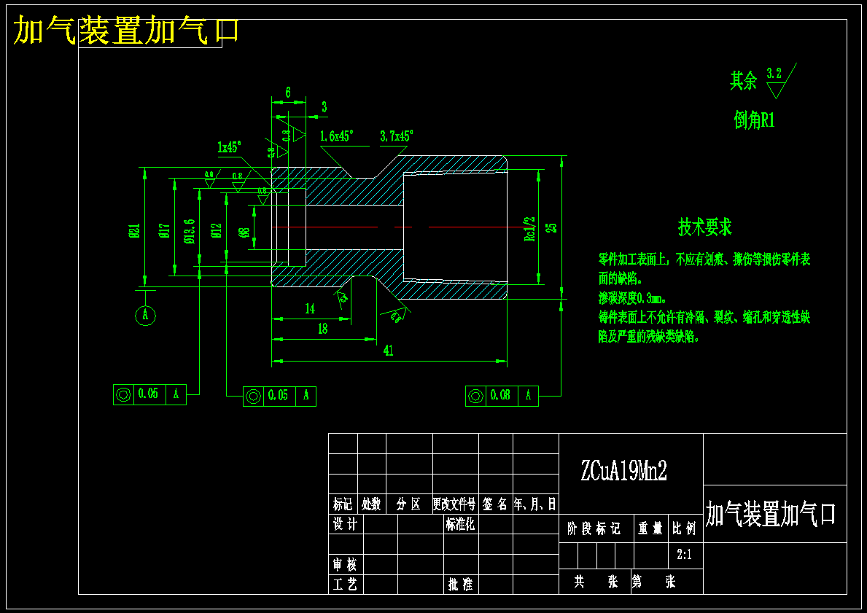The width and height of the screenshot is (867, 613).
Task: Click the requirement line starting with 零件加工表面上
Action: click(x=704, y=259)
